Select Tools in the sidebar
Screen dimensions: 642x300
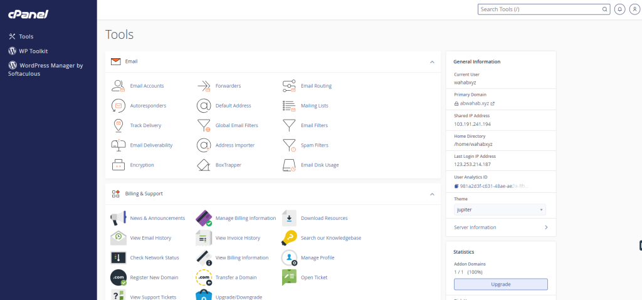26,36
